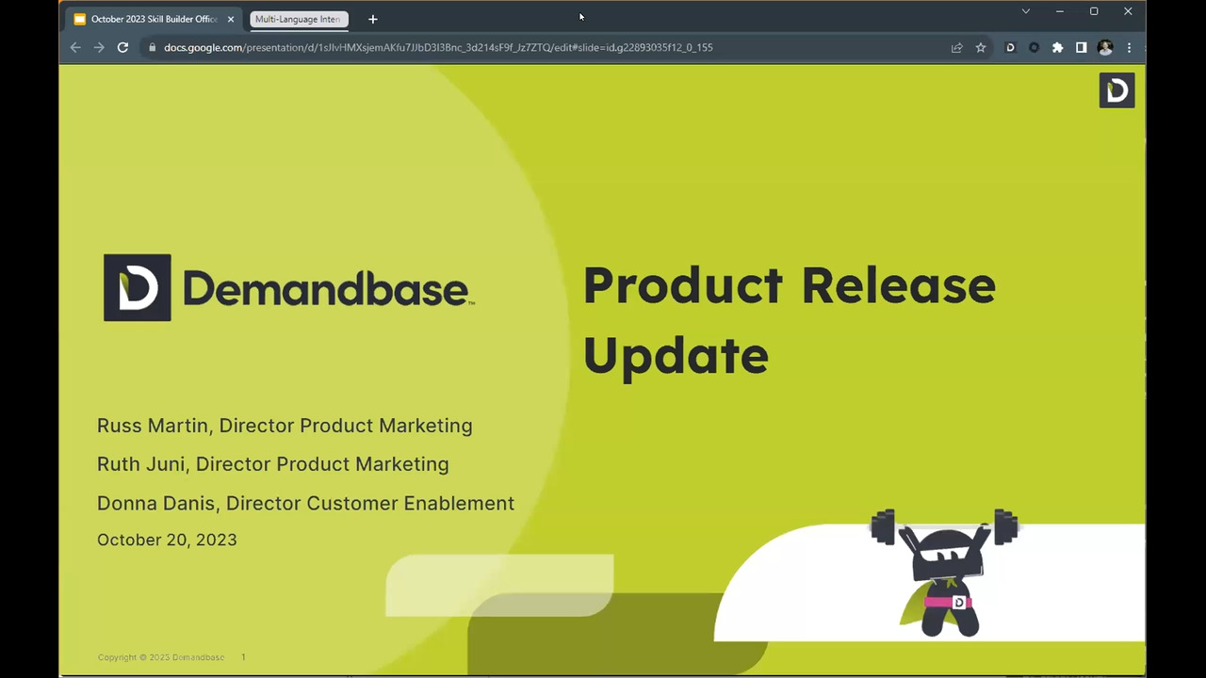Image resolution: width=1206 pixels, height=678 pixels.
Task: Bookmark this tab with the star
Action: click(x=981, y=47)
